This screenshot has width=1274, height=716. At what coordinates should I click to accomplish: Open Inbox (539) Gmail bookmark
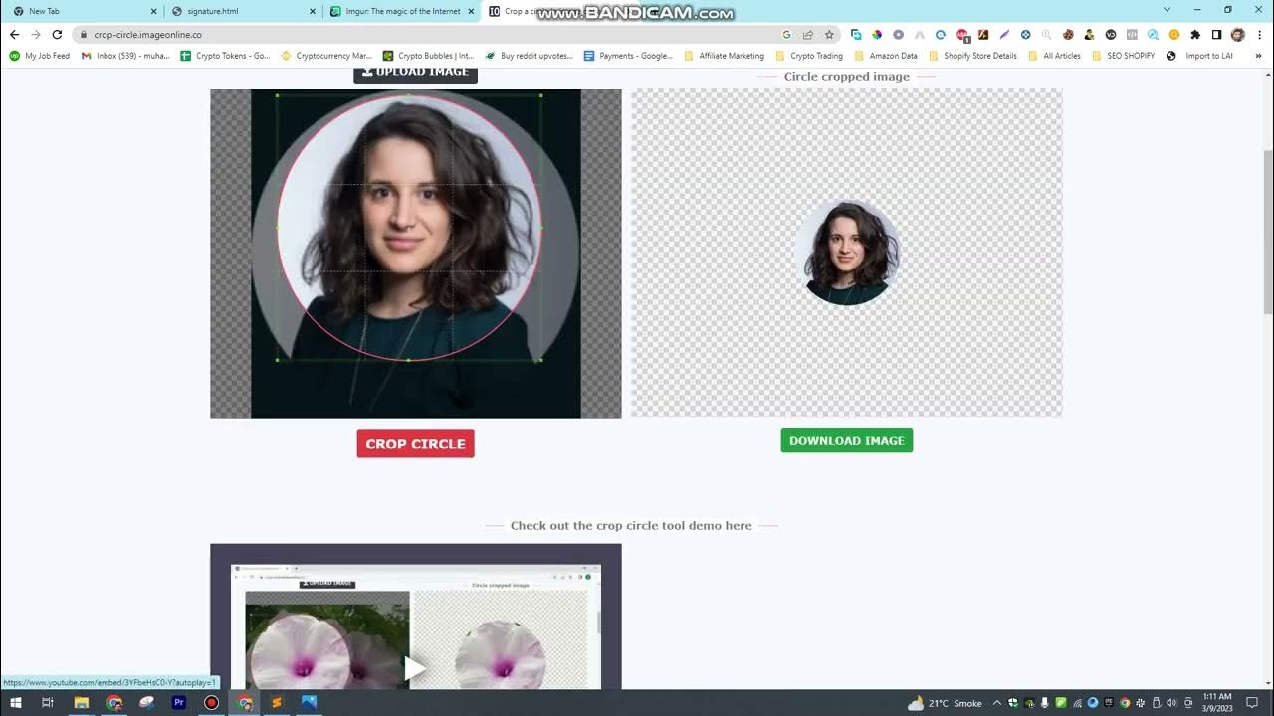125,56
